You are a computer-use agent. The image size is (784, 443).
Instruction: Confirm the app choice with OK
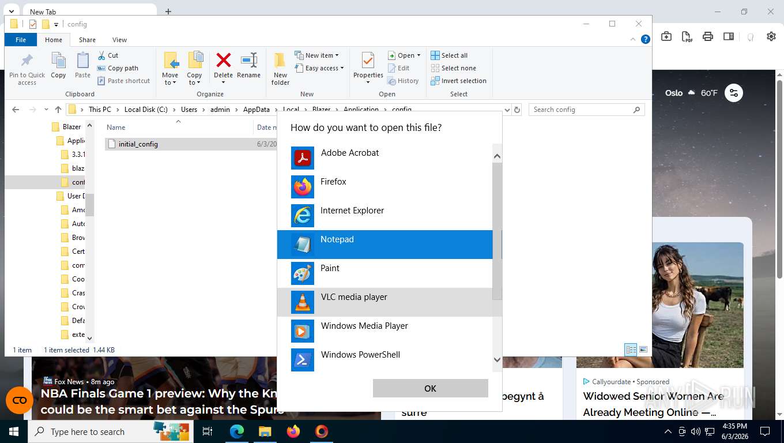coord(430,388)
